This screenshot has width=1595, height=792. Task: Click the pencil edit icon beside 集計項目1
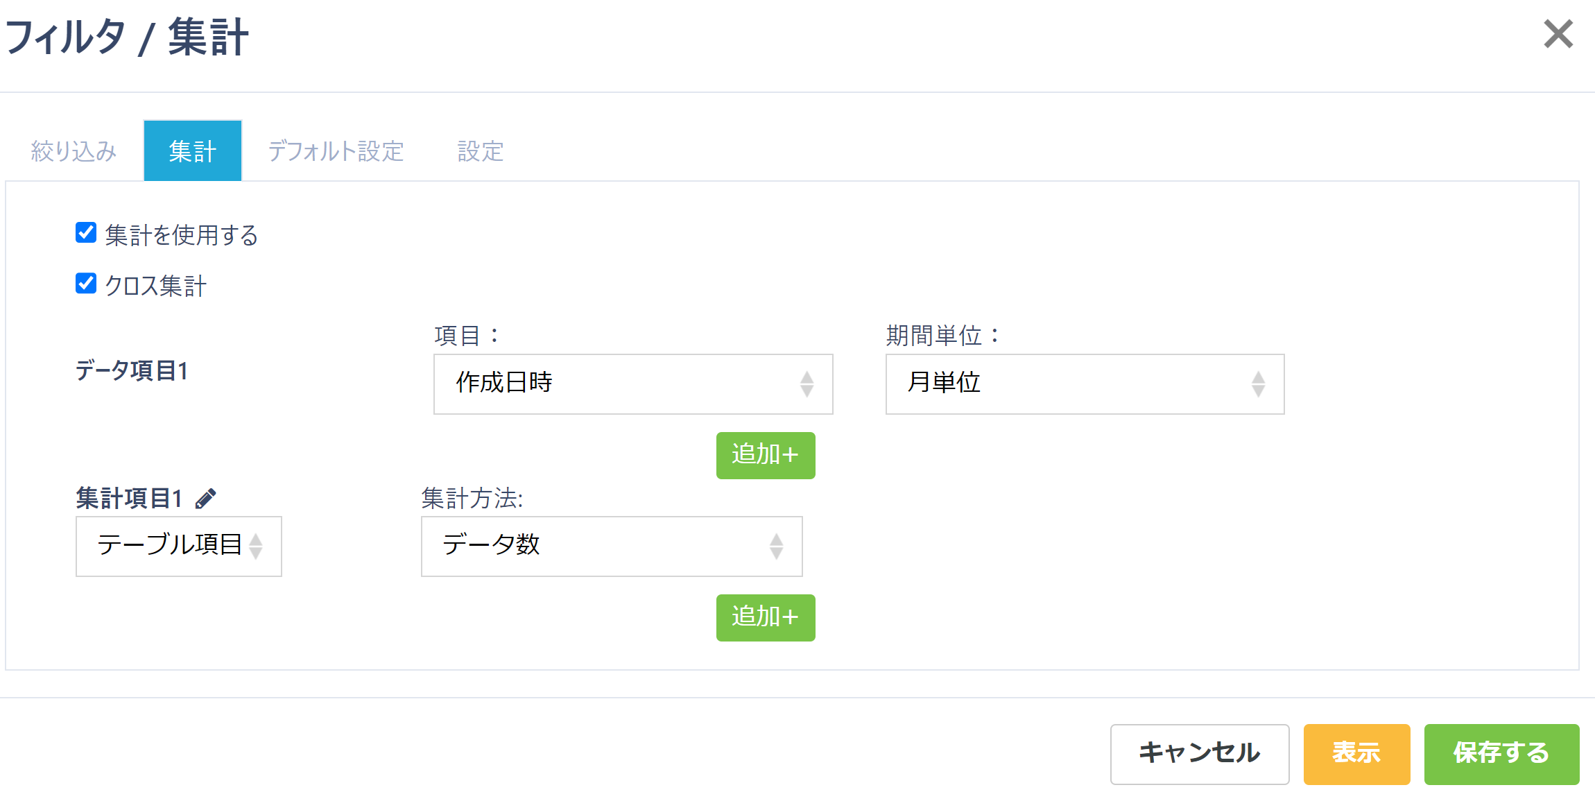(206, 498)
